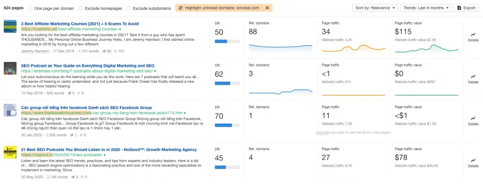Export the results list

pyautogui.click(x=466, y=8)
